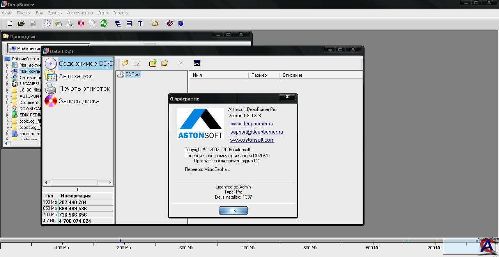Click the cascade windows toolbar icon
Image resolution: width=499 pixels, height=257 pixels.
(x=118, y=23)
